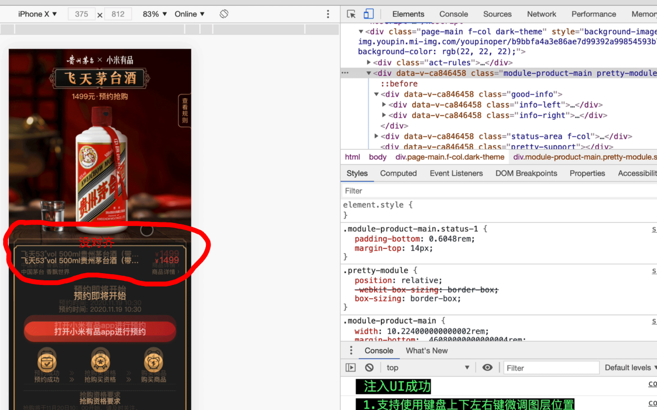Viewport: 657px width, 410px height.
Task: Collapse the page-main div node
Action: tap(361, 32)
